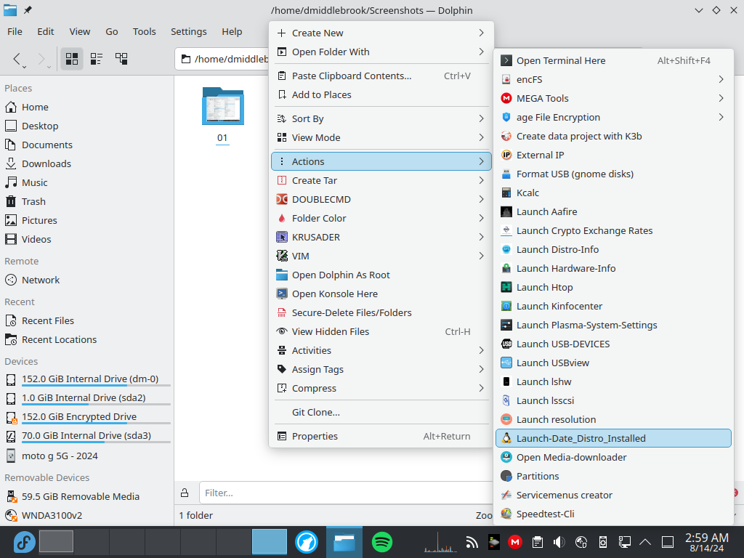Click the location path bar
This screenshot has height=558, width=744.
pos(222,59)
